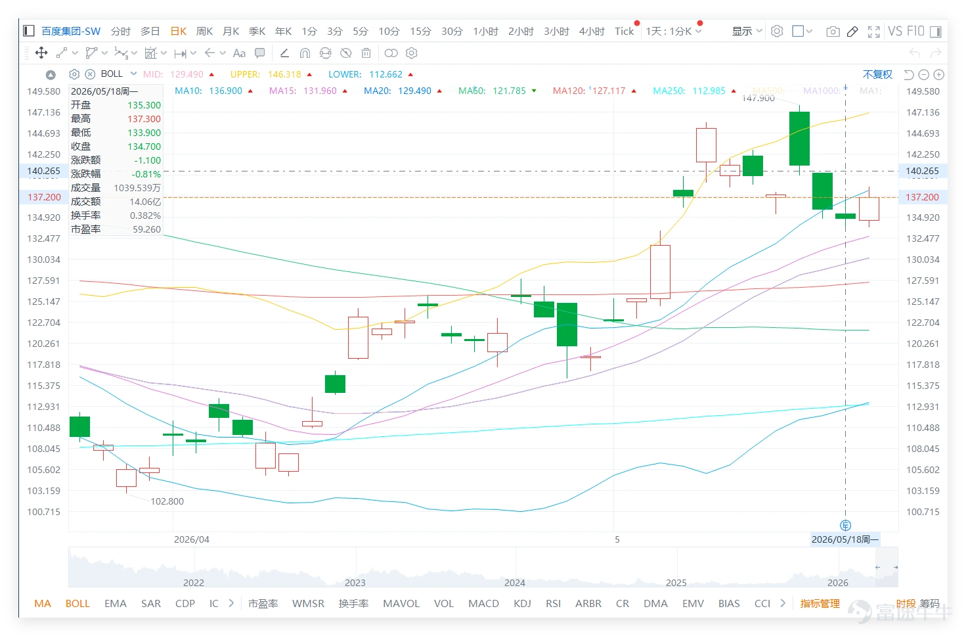Select the Aa text annotation tool
The width and height of the screenshot is (966, 636).
pyautogui.click(x=239, y=53)
